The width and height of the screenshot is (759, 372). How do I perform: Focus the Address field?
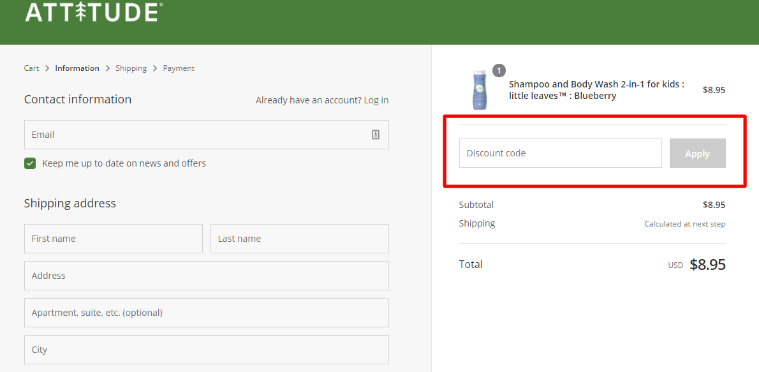pyautogui.click(x=206, y=276)
